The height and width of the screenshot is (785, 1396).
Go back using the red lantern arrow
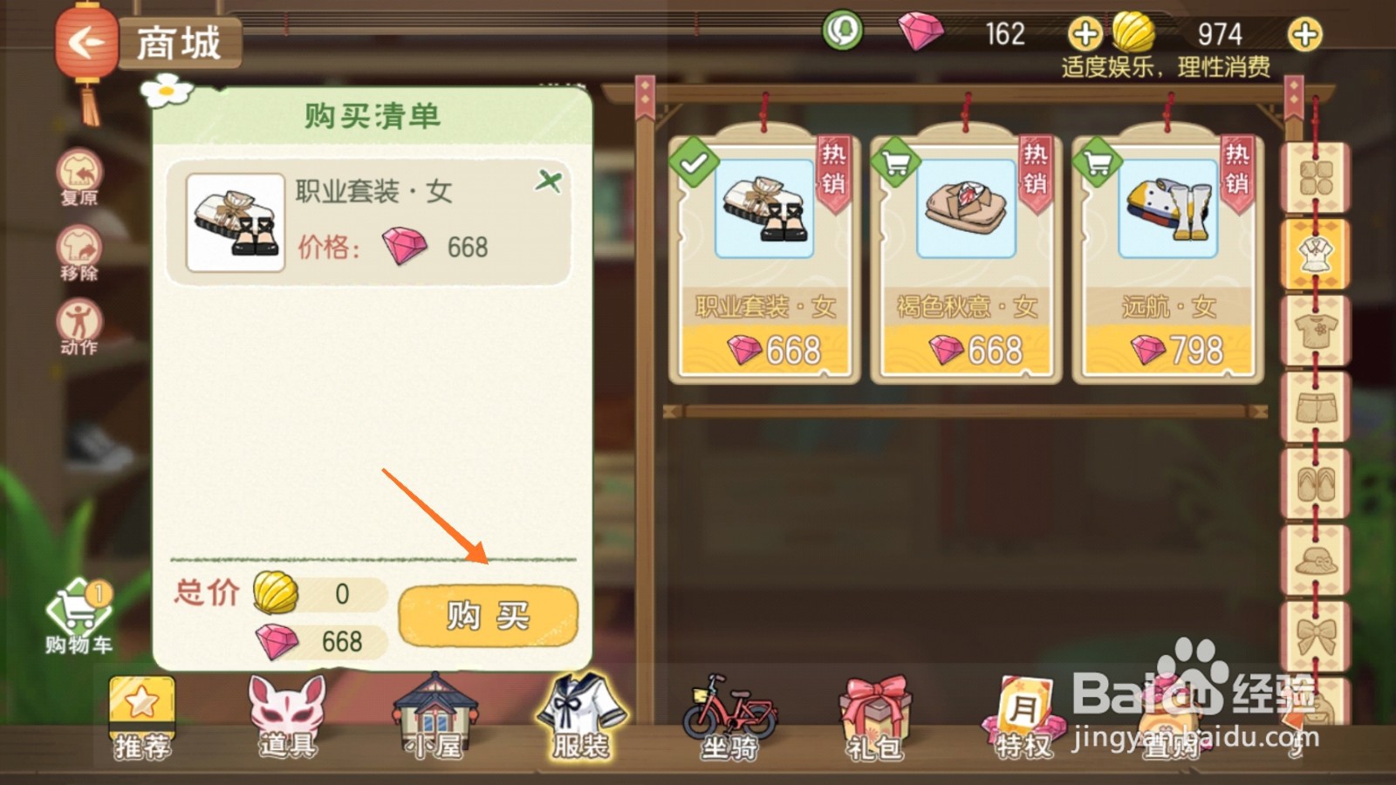coord(86,43)
